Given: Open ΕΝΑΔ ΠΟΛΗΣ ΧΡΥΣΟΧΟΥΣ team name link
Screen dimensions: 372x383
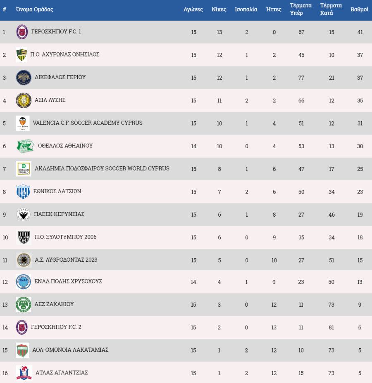Looking at the screenshot, I should coord(68,281).
